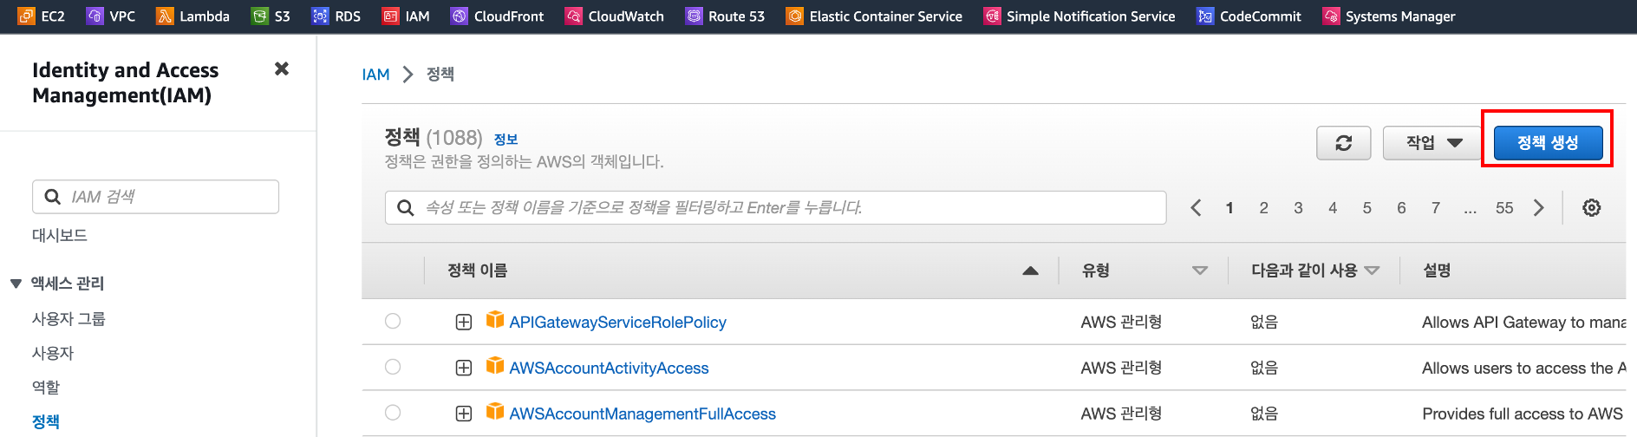Click 정책 text in the breadcrumb

[x=440, y=75]
